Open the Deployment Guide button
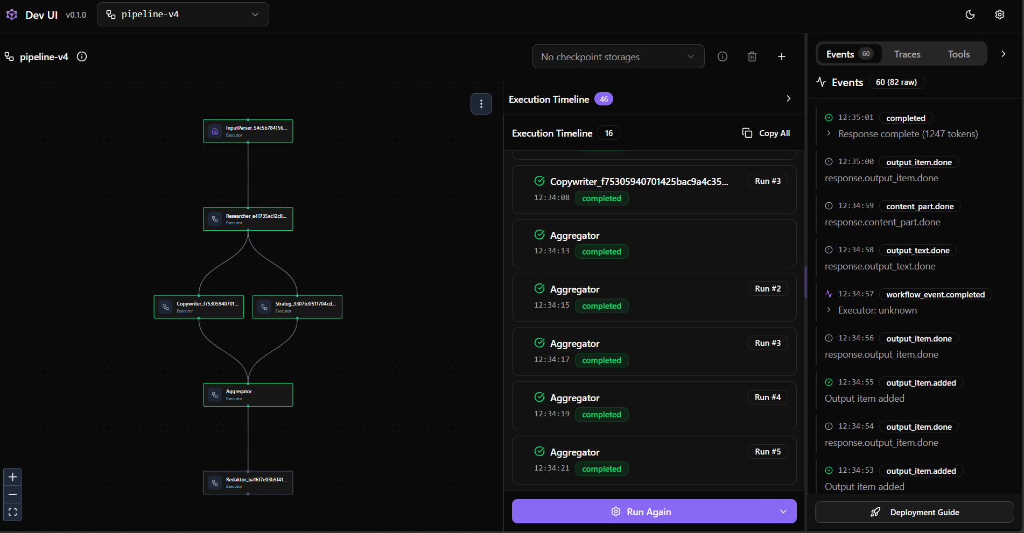 [914, 512]
